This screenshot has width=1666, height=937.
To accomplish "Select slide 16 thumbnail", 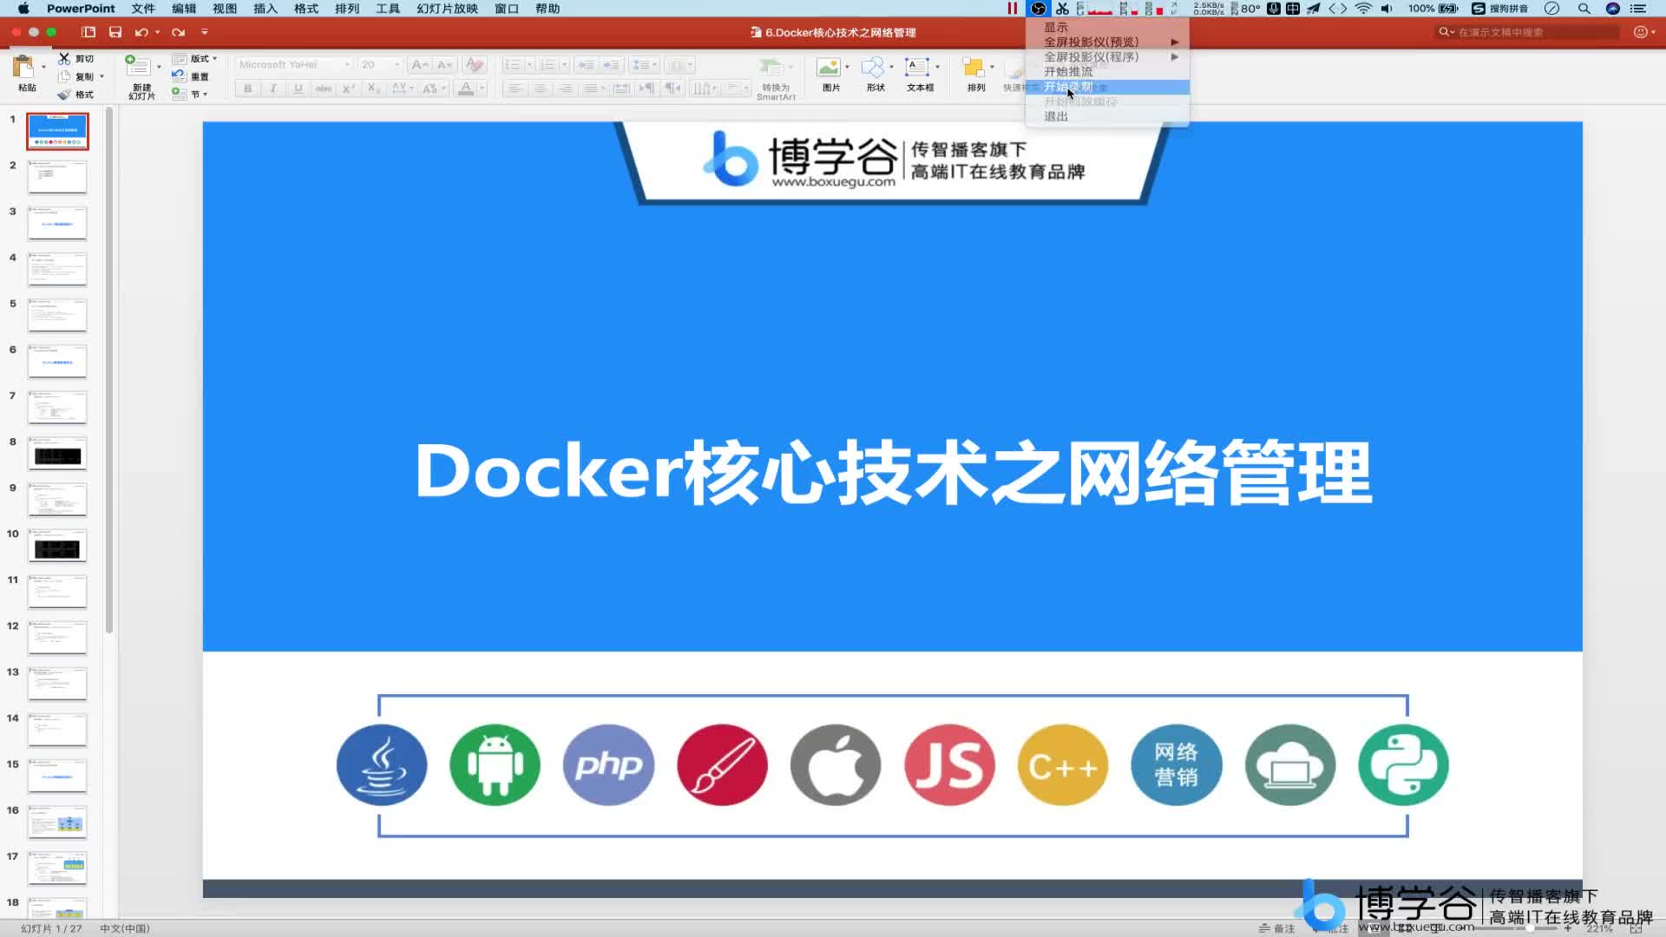I will coord(57,822).
